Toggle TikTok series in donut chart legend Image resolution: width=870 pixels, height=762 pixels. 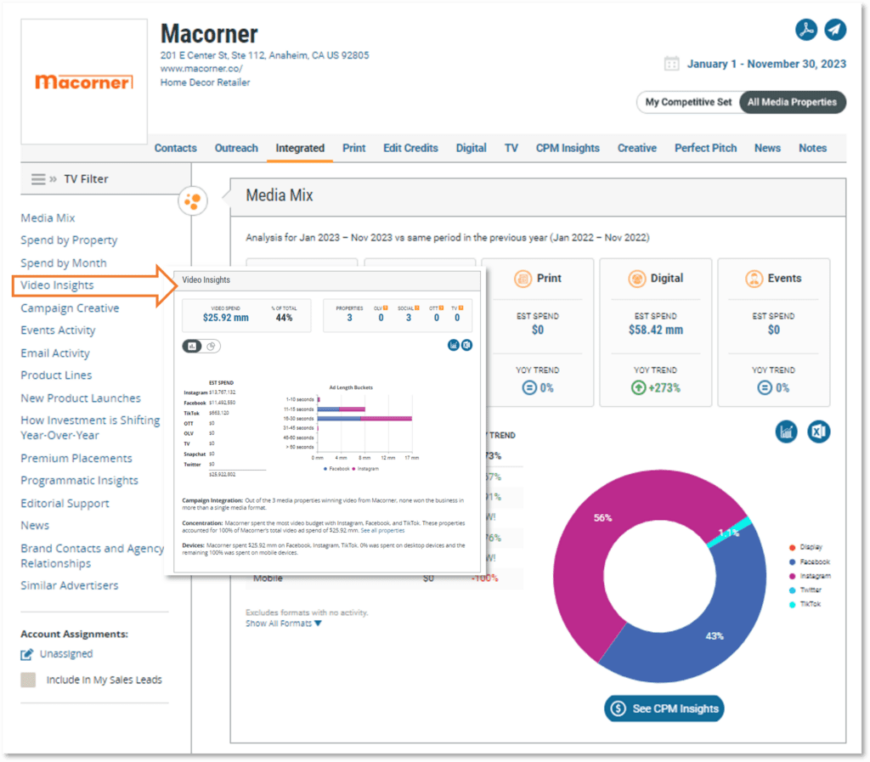pyautogui.click(x=805, y=605)
